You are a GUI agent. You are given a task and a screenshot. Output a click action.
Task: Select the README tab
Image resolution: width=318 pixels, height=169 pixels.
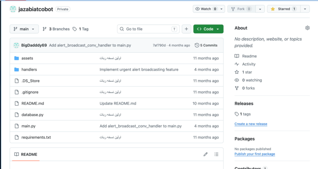(26, 154)
